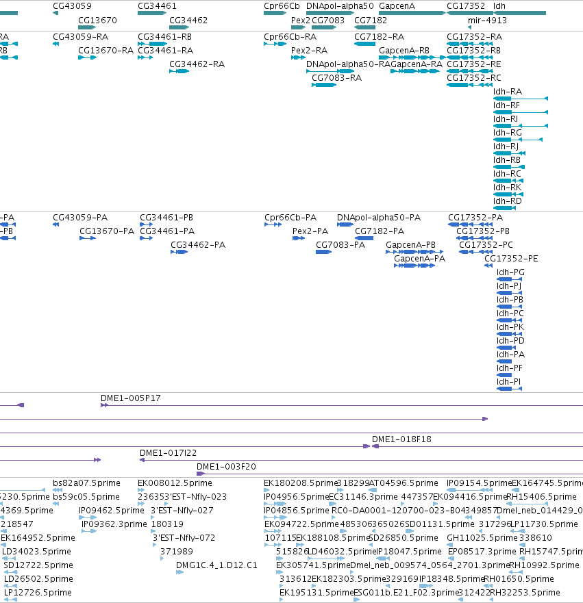583x603 pixels.
Task: Click the DMG1C.4_1.D12.C1 EST label
Action: tap(216, 565)
